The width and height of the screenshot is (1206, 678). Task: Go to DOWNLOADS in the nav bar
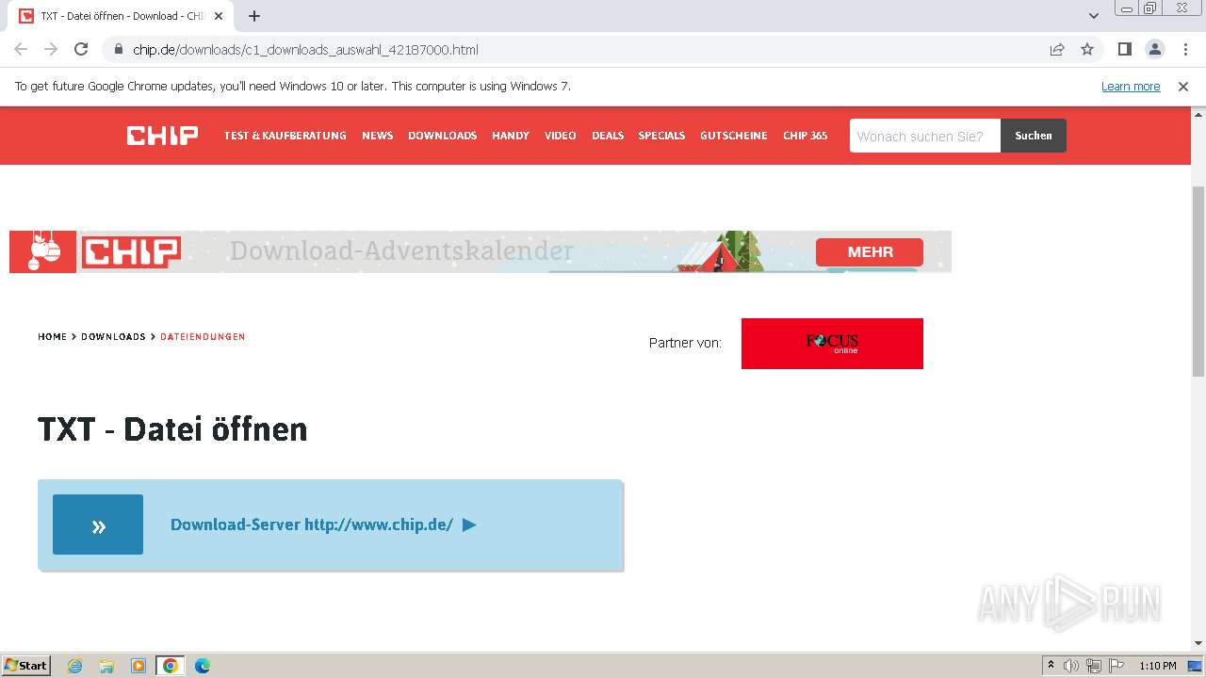tap(442, 136)
